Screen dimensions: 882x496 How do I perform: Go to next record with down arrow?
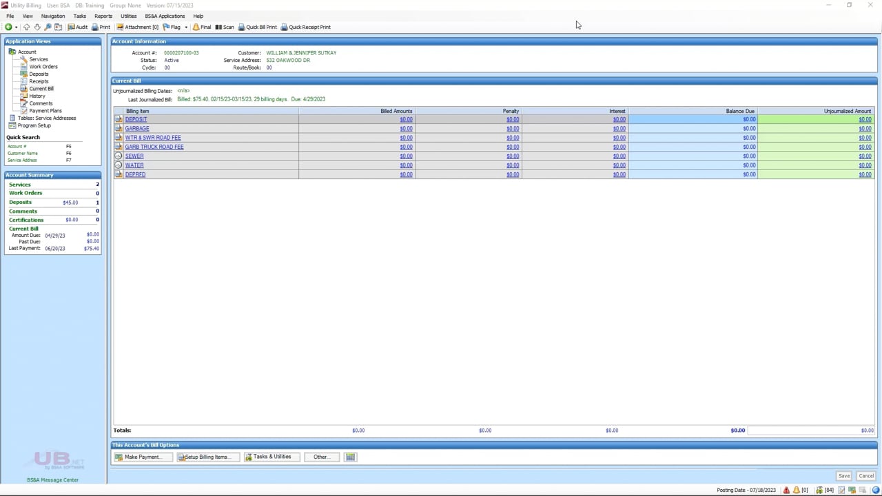37,27
